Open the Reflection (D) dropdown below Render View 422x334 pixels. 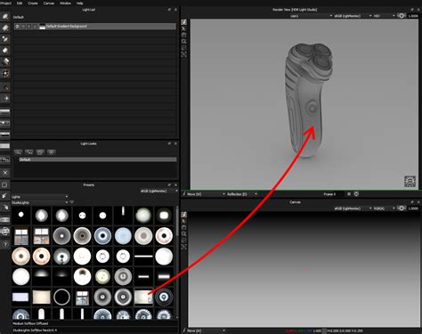242,194
